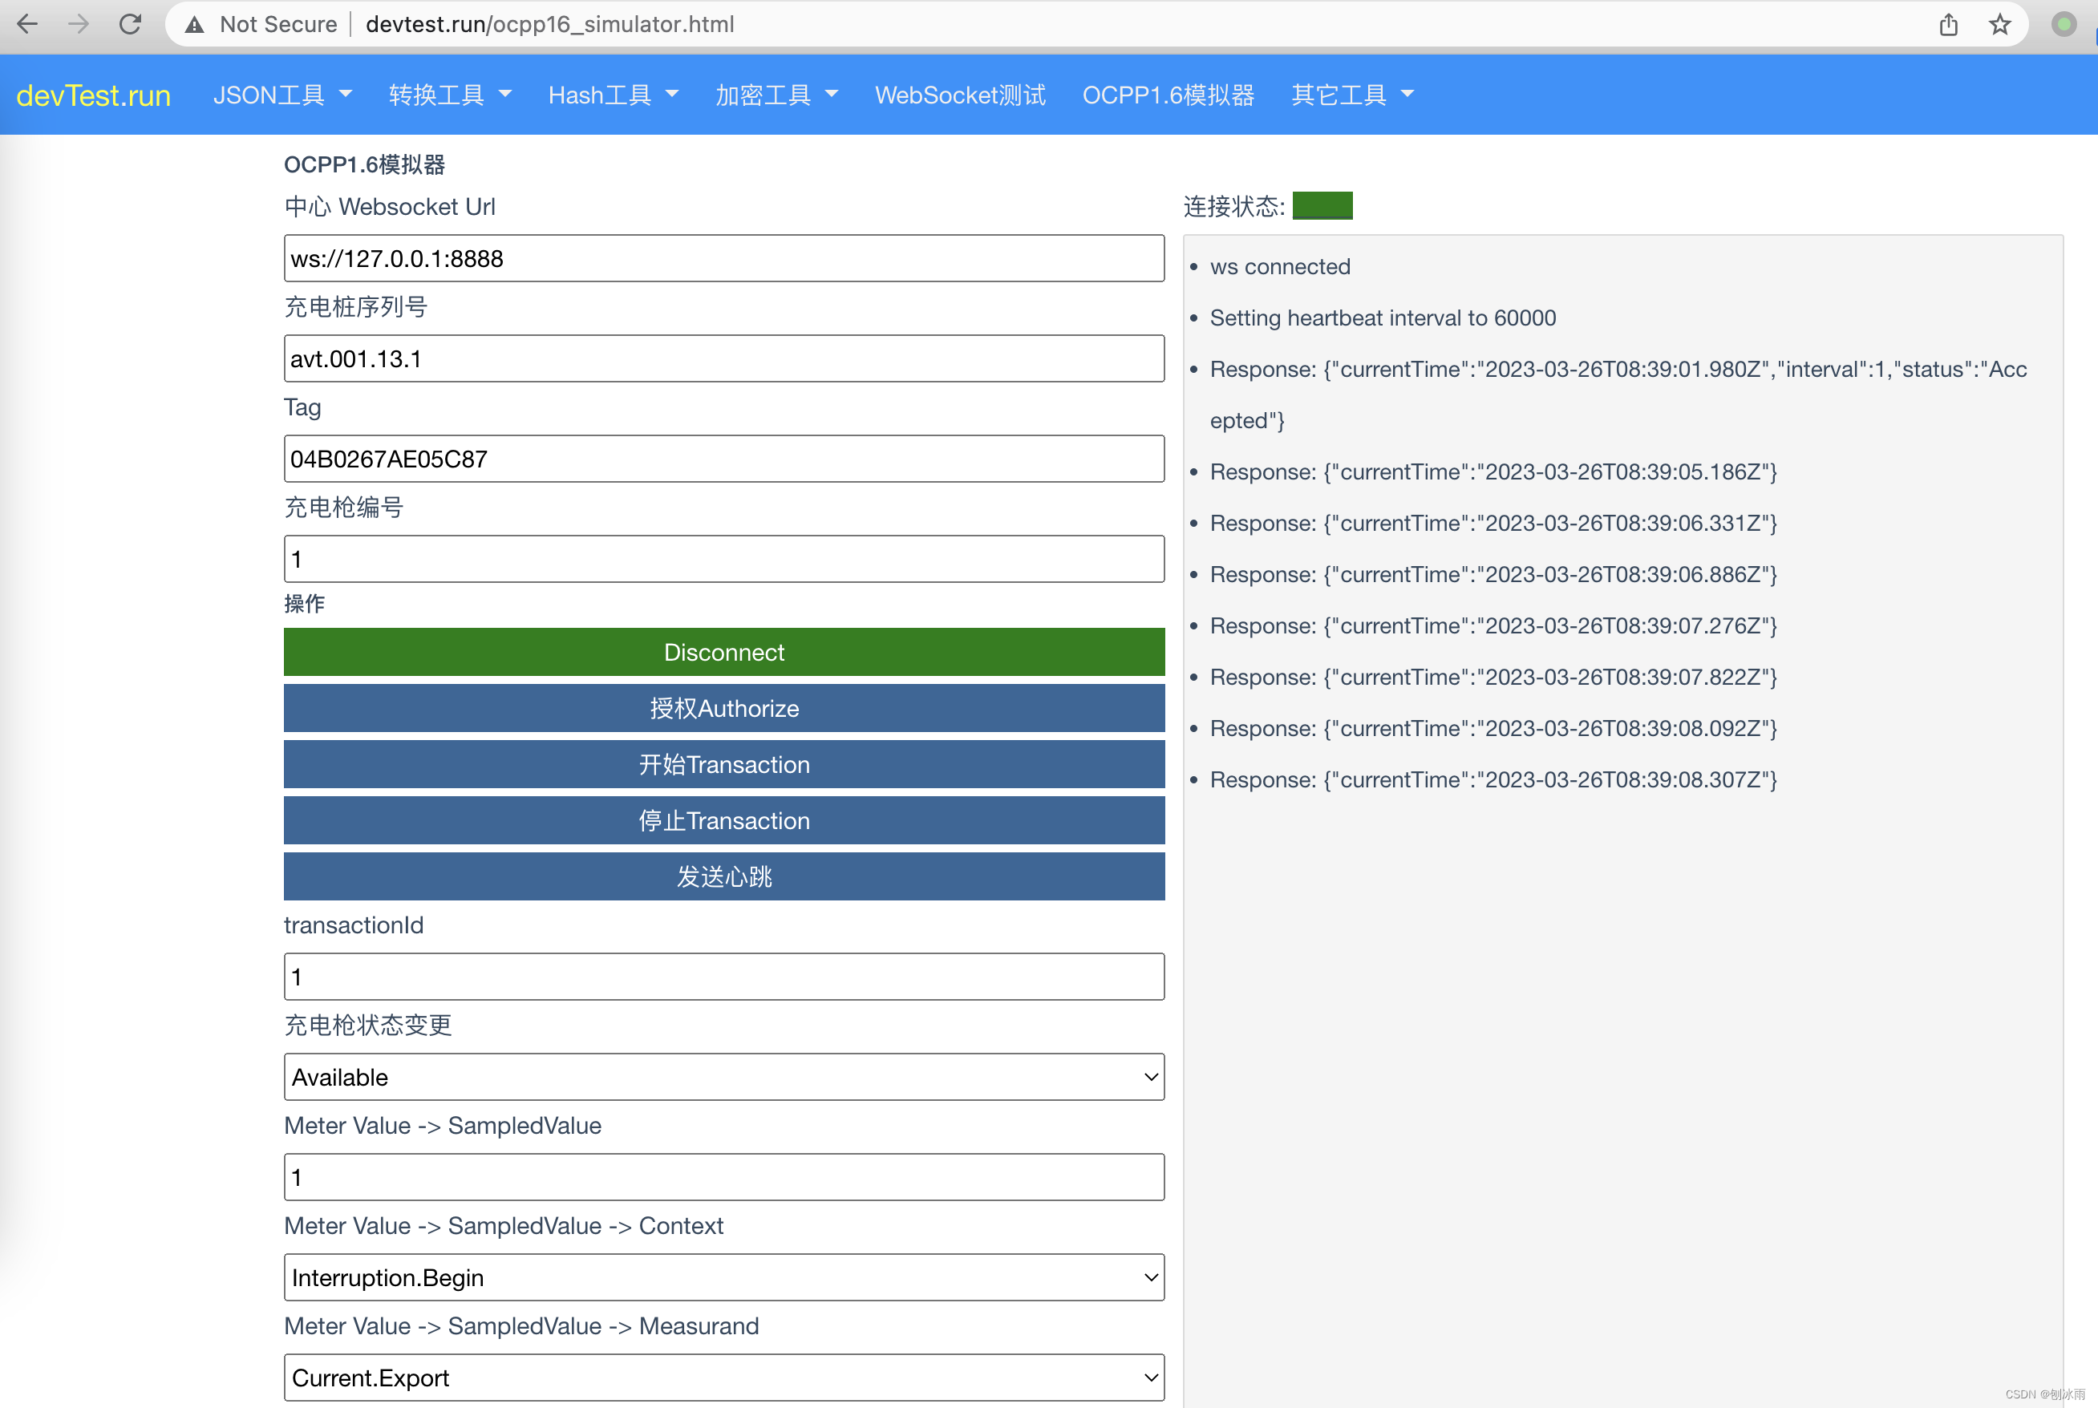This screenshot has width=2098, height=1408.
Task: Click the 开始Transaction button
Action: pyautogui.click(x=724, y=764)
